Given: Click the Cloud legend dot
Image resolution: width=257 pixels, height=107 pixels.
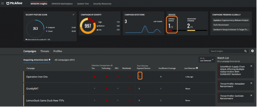Looking at the screenshot, I should [x=46, y=31].
